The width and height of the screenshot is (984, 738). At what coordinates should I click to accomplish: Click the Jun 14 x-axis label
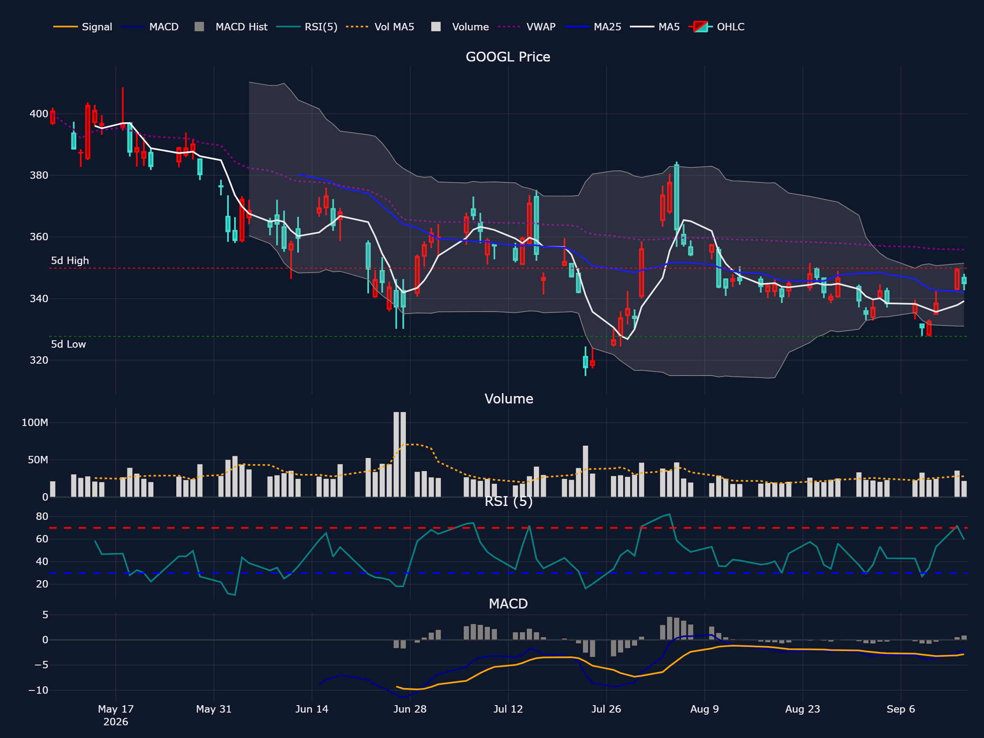[312, 709]
